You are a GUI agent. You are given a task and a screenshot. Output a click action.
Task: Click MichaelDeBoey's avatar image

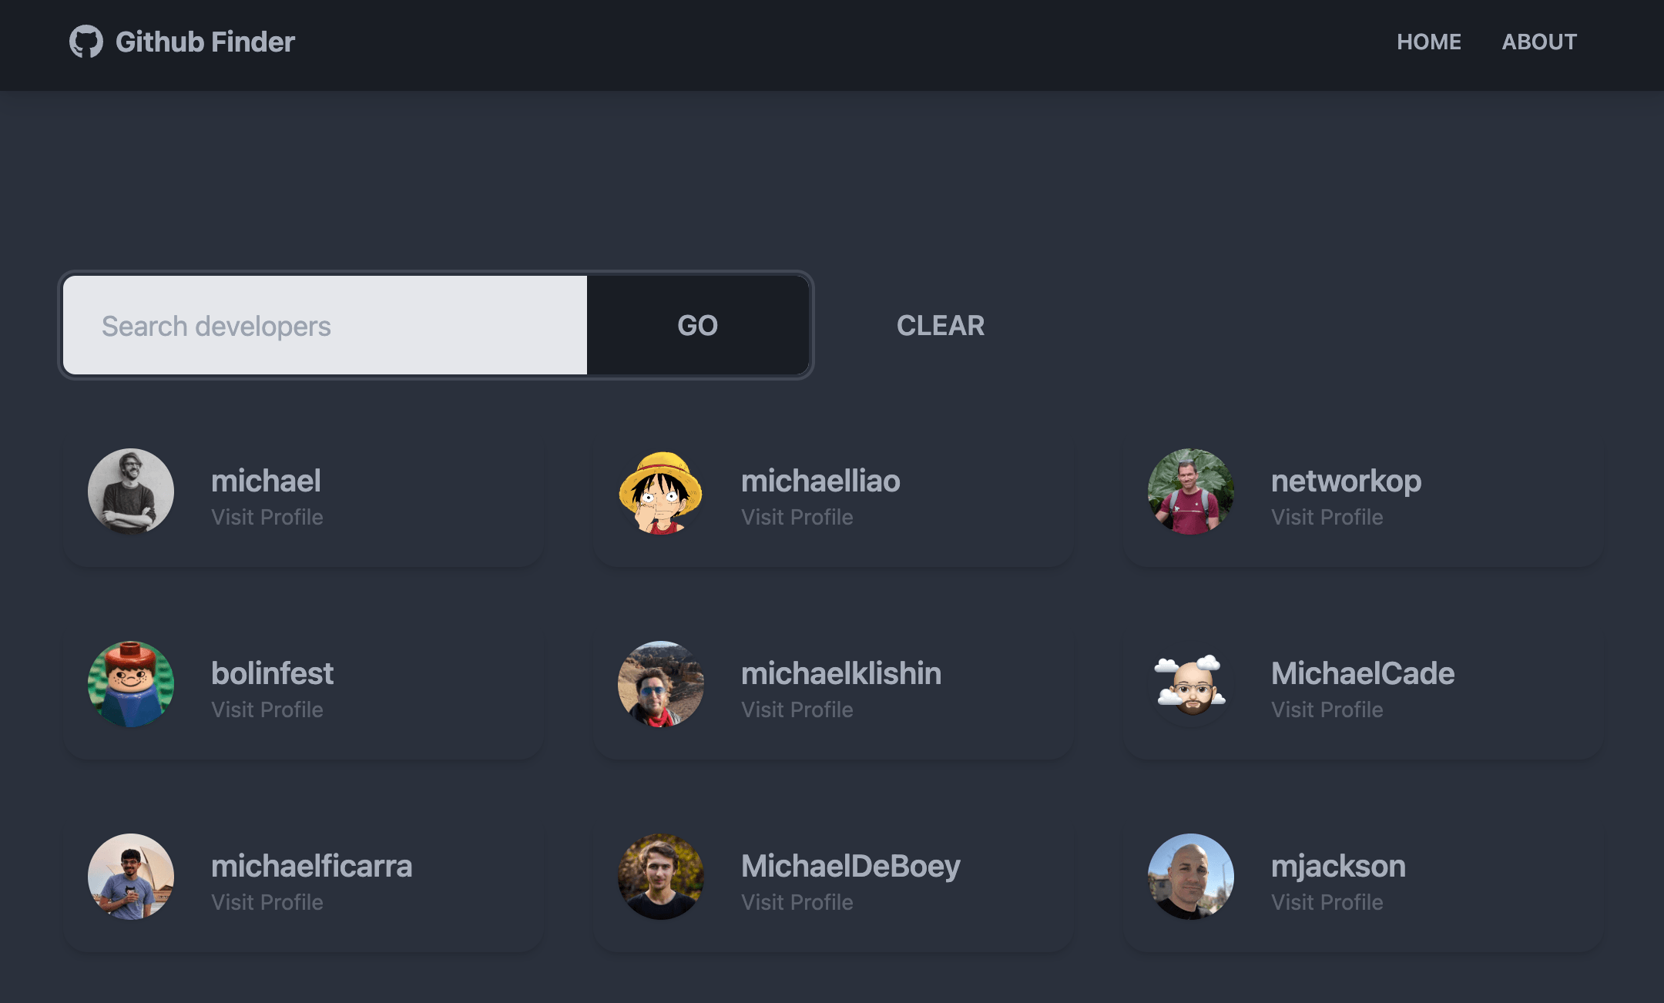[660, 877]
